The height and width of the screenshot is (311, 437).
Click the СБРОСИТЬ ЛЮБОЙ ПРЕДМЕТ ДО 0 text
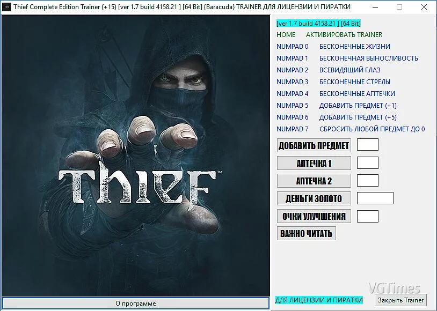tap(372, 129)
